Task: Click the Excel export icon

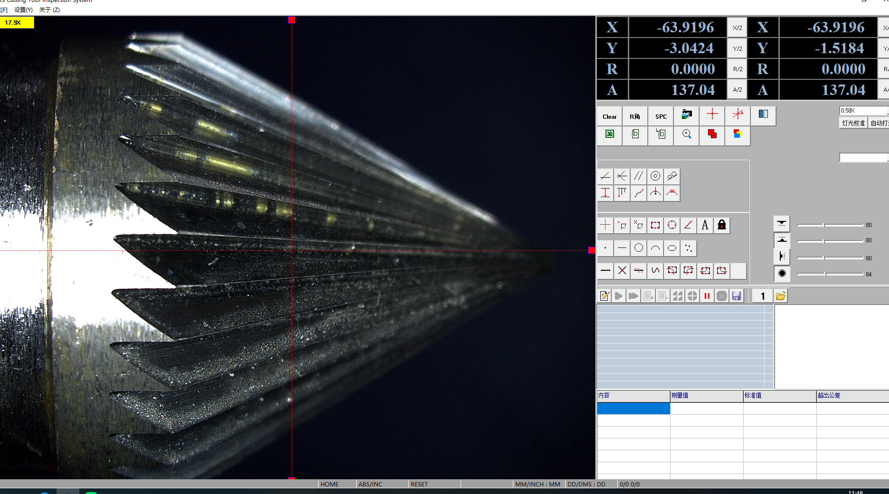Action: click(x=610, y=134)
